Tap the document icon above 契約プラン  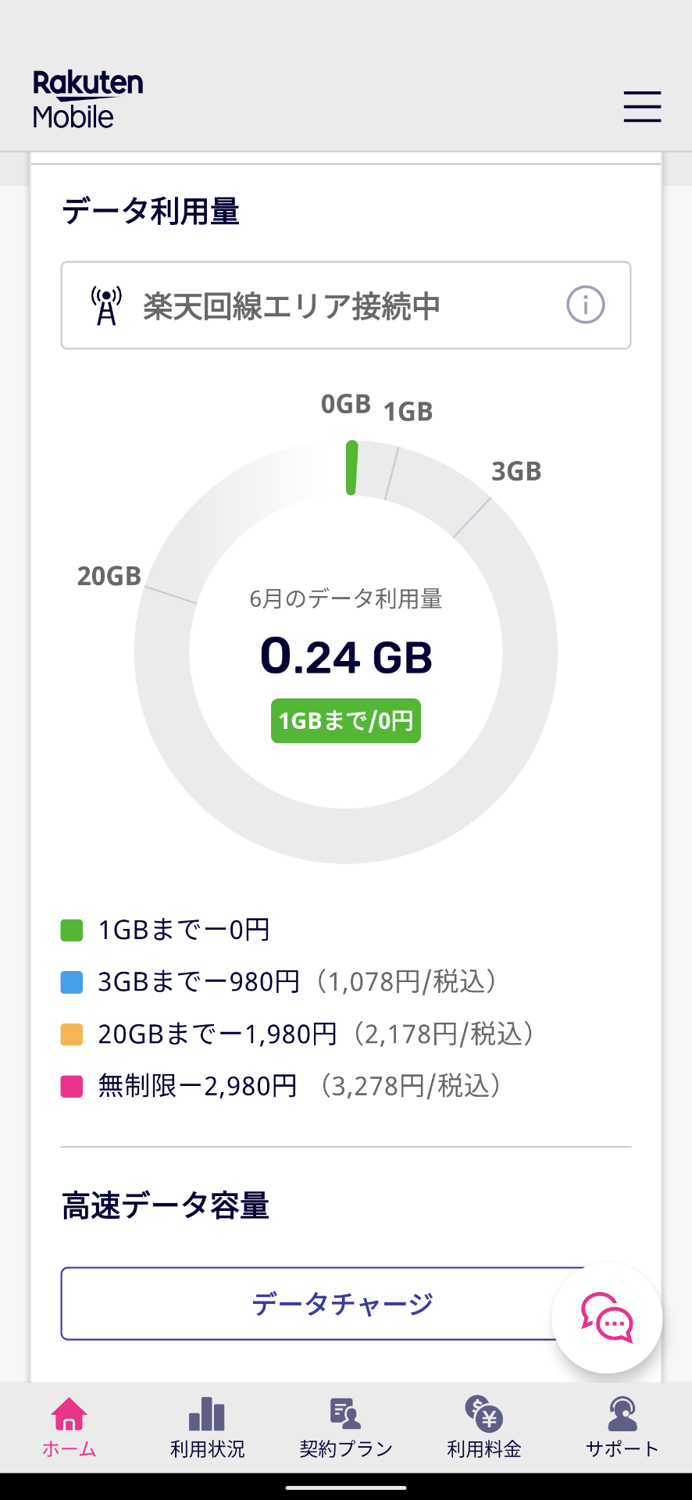coord(344,1414)
